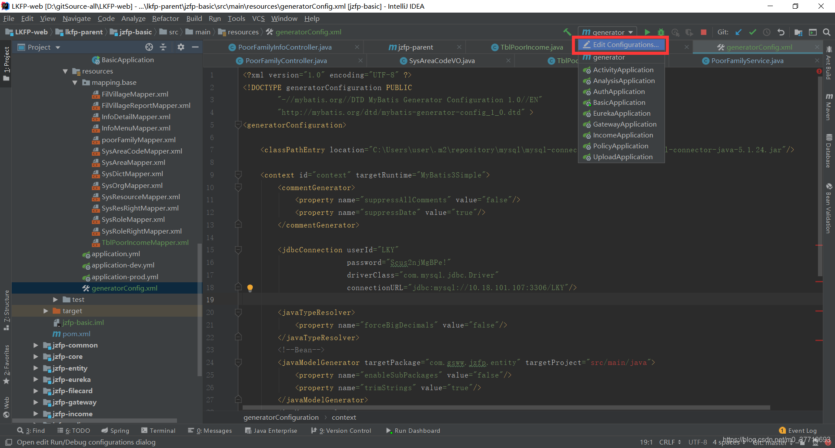Expand the jzfp-gateway module
Image resolution: width=835 pixels, height=448 pixels.
pos(36,402)
